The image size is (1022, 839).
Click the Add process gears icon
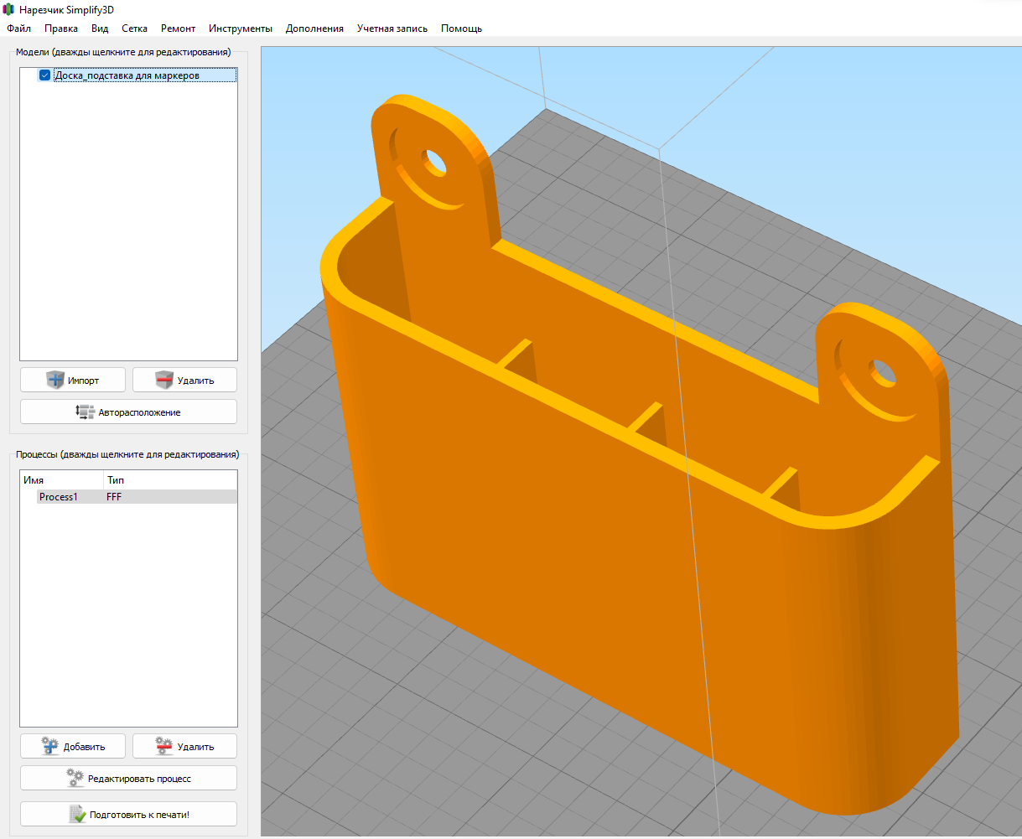point(51,747)
